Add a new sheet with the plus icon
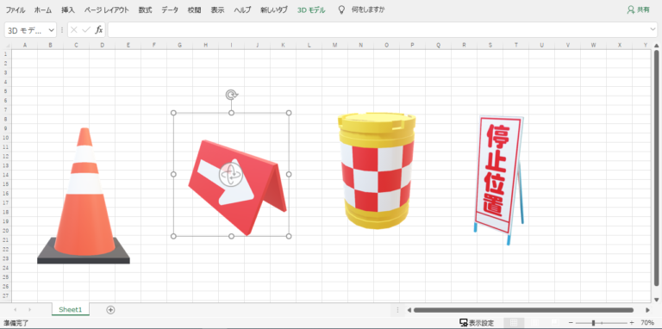Screen dimensions: 662x329 click(x=110, y=310)
